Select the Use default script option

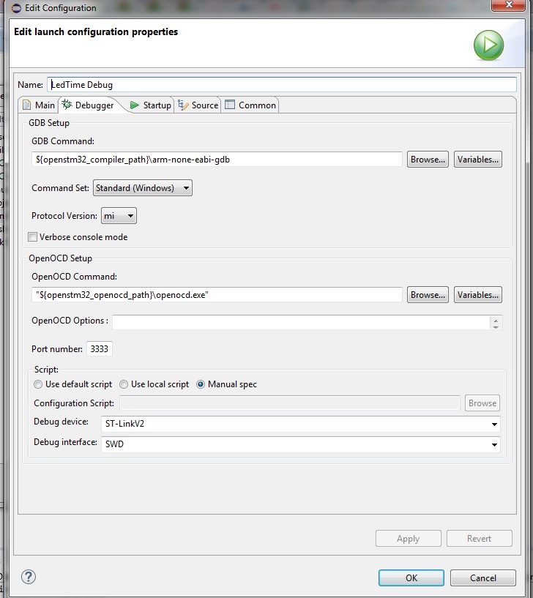(x=39, y=384)
